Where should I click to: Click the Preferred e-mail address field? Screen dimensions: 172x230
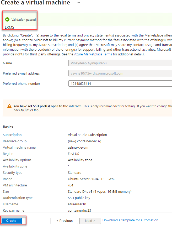[120, 73]
